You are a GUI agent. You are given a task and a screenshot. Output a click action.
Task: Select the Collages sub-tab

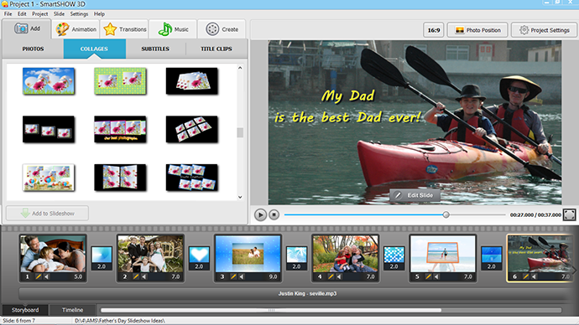coord(94,49)
